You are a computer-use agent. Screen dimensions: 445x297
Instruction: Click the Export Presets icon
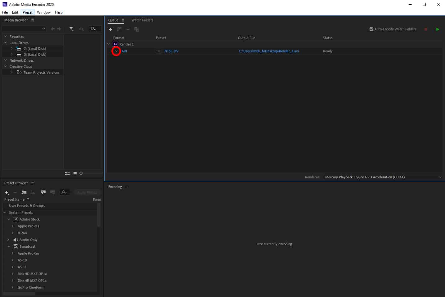click(52, 192)
